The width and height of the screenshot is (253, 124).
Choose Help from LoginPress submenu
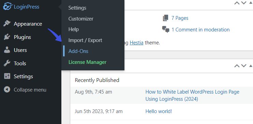(x=74, y=29)
